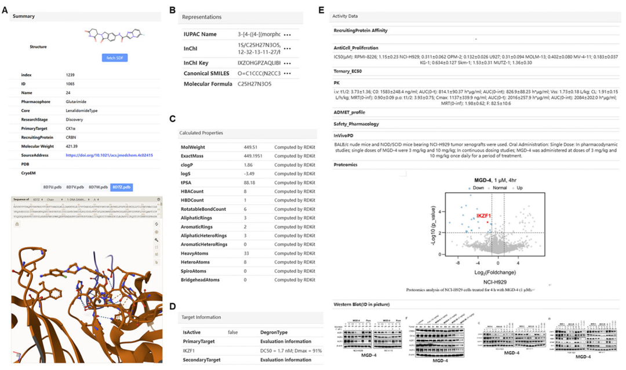Viewport: 626px width, 370px height.
Task: Switch to the 8D7V.pdb tab
Action: (75, 187)
